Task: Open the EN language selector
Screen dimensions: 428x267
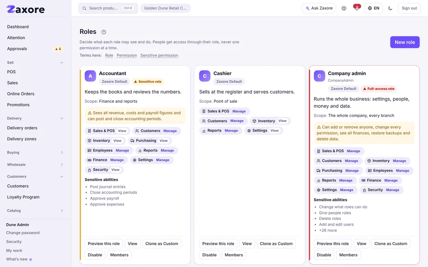Action: click(x=374, y=8)
